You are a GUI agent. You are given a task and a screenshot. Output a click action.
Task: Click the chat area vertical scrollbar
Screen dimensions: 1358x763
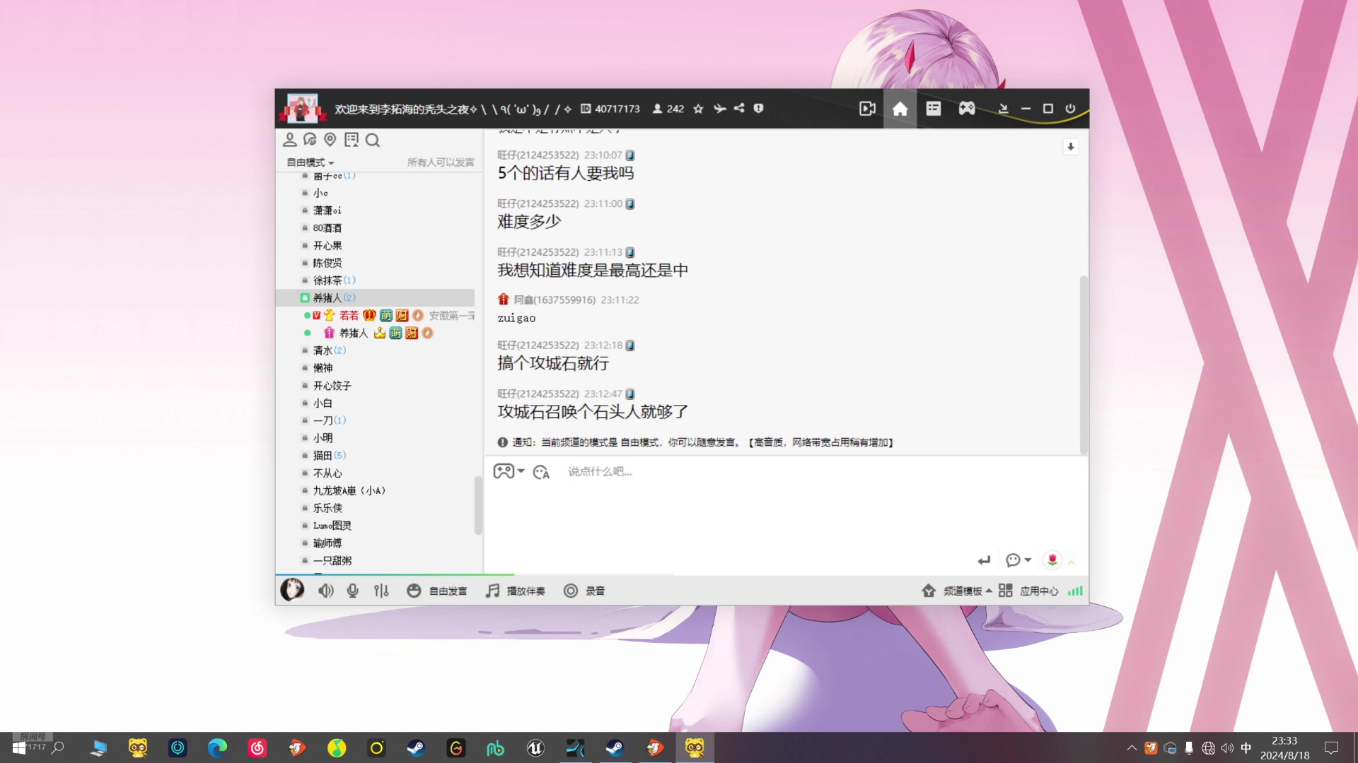pos(1083,365)
